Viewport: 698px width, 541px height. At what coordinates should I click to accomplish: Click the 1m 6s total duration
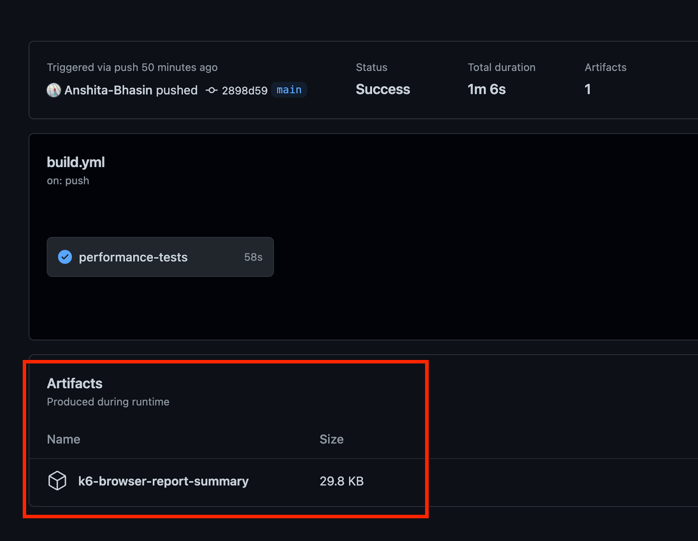tap(486, 89)
